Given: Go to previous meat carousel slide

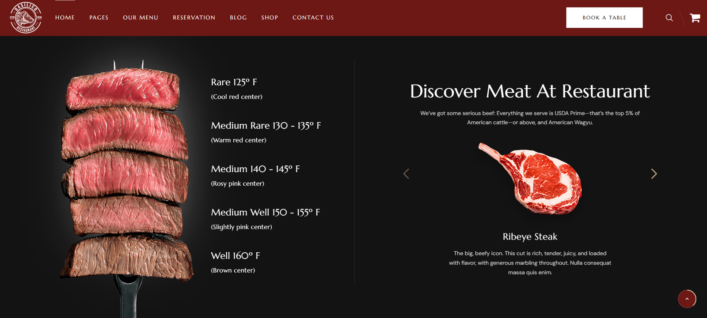Looking at the screenshot, I should tap(406, 174).
